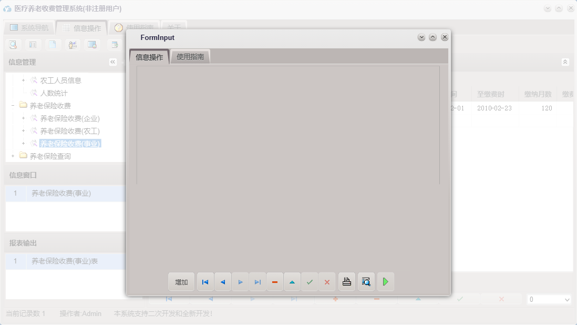Click the monitor with globe icon in main toolbar
577x325 pixels.
tap(92, 45)
